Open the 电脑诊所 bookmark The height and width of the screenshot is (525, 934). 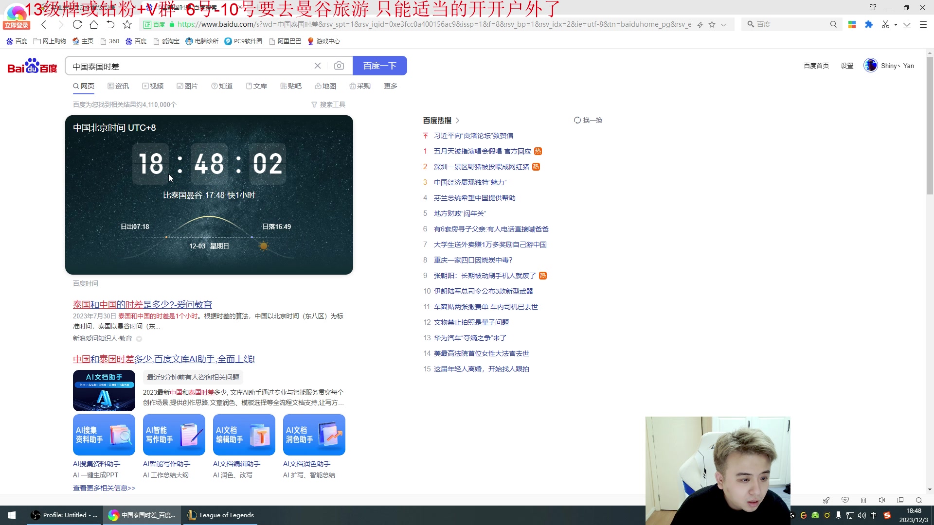tap(202, 41)
